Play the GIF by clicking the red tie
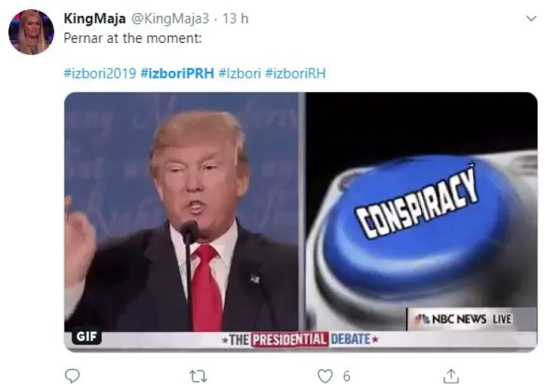 [205, 286]
